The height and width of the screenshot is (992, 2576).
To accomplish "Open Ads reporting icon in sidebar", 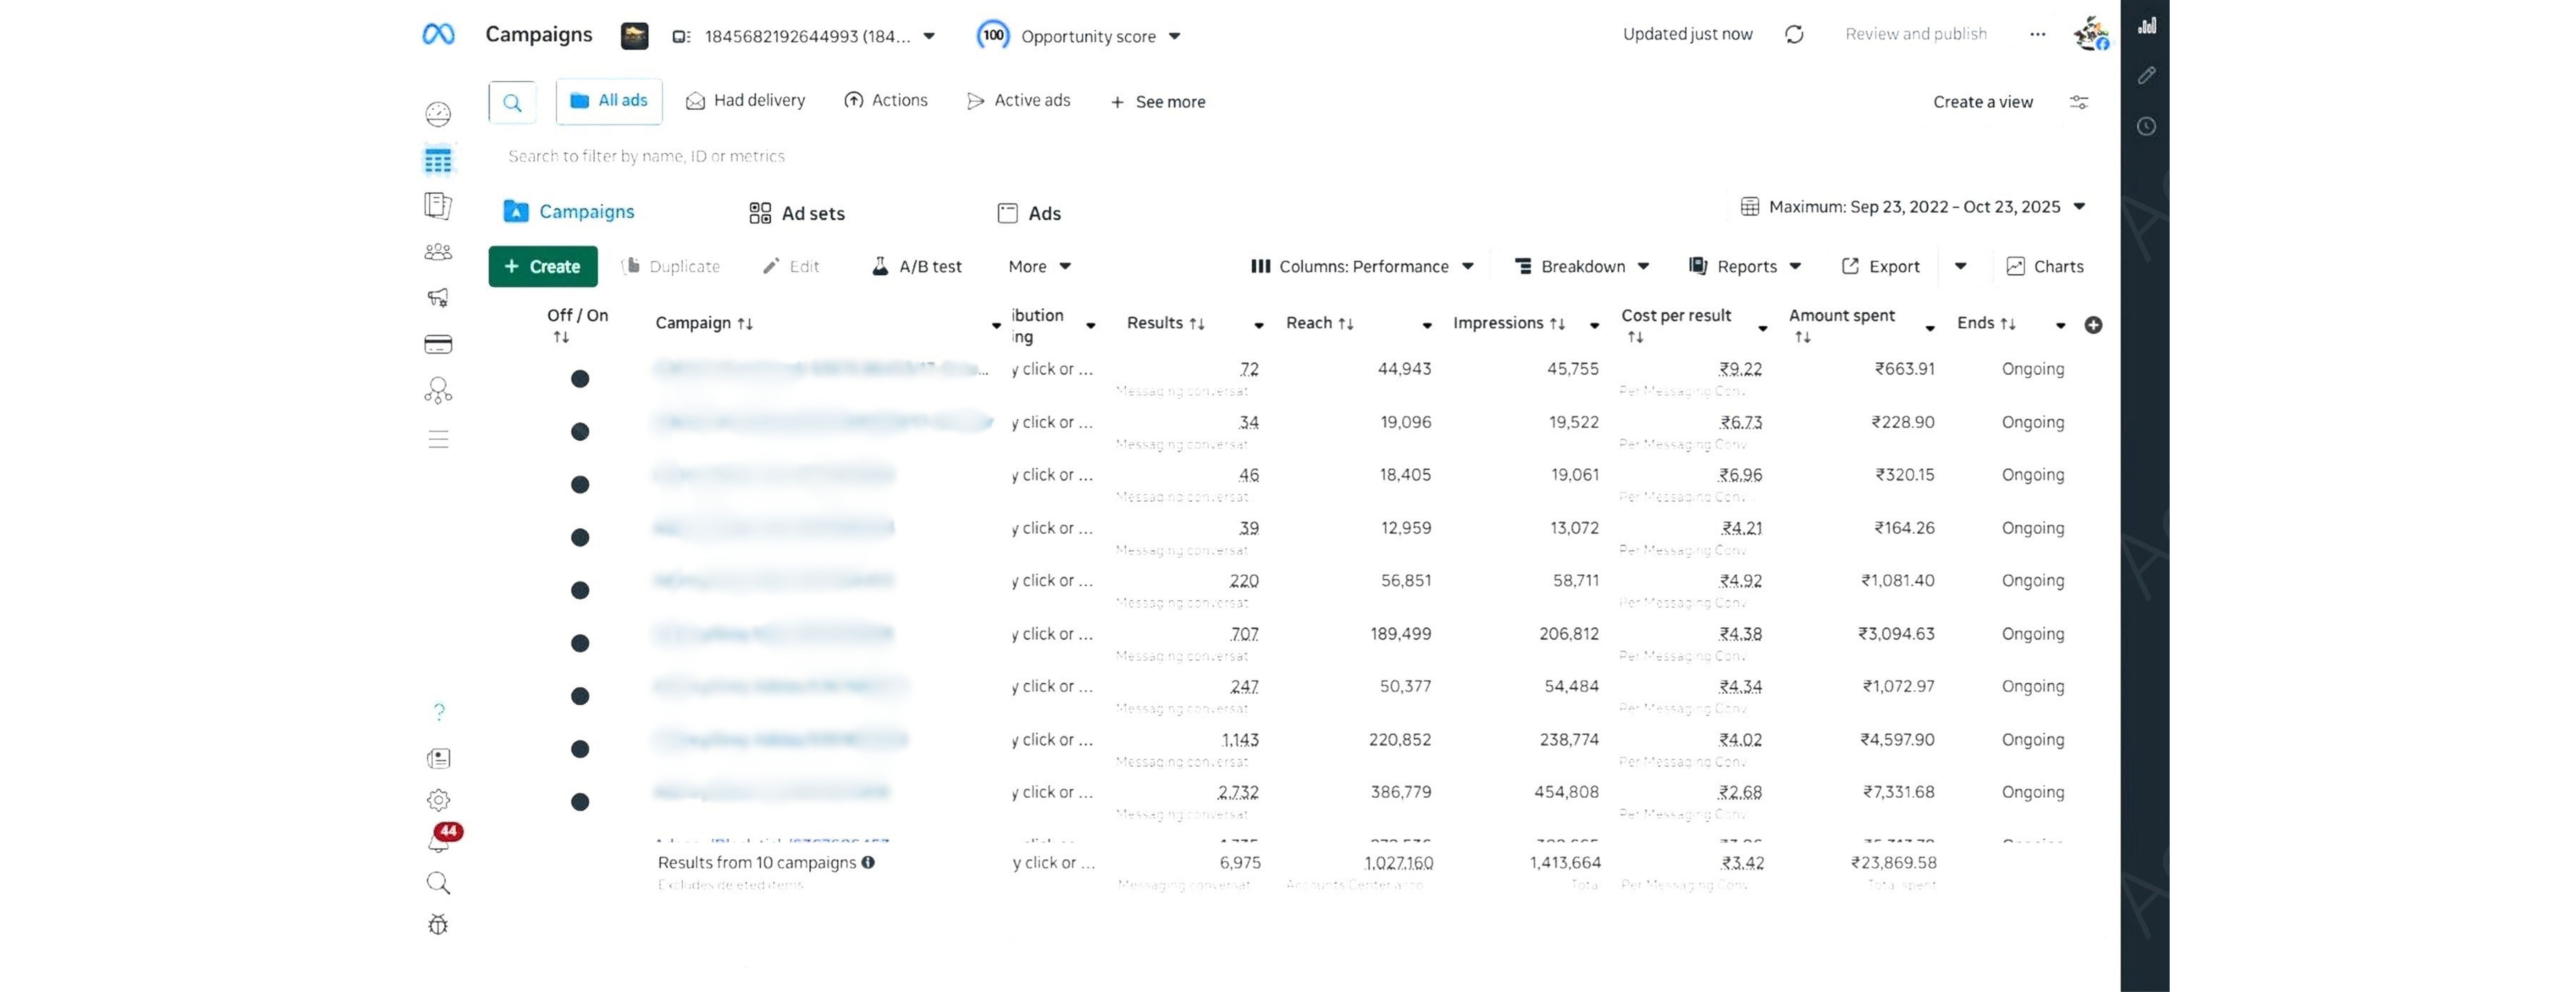I will point(438,206).
